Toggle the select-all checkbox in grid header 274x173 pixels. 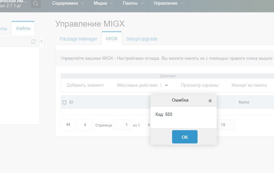click(64, 102)
